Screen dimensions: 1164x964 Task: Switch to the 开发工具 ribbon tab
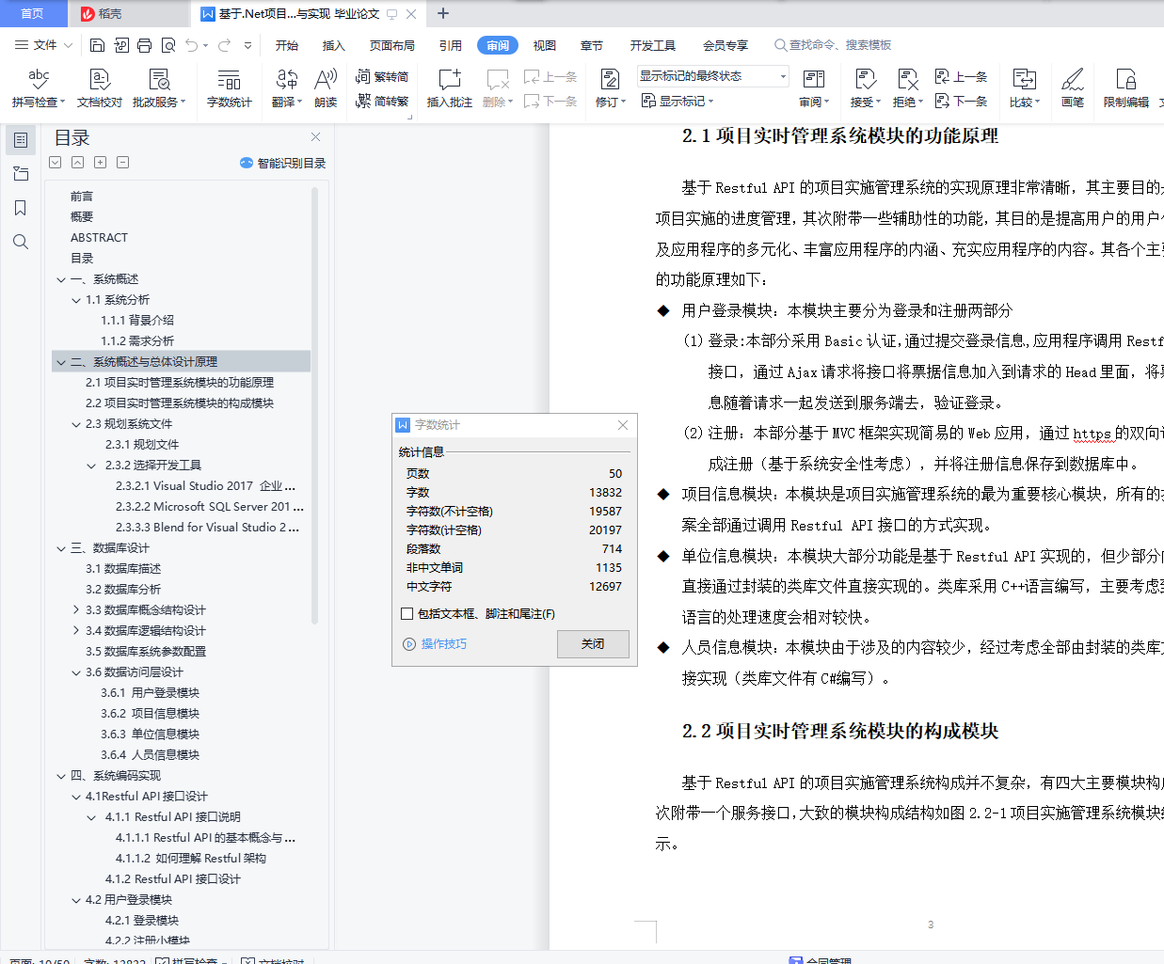[653, 45]
